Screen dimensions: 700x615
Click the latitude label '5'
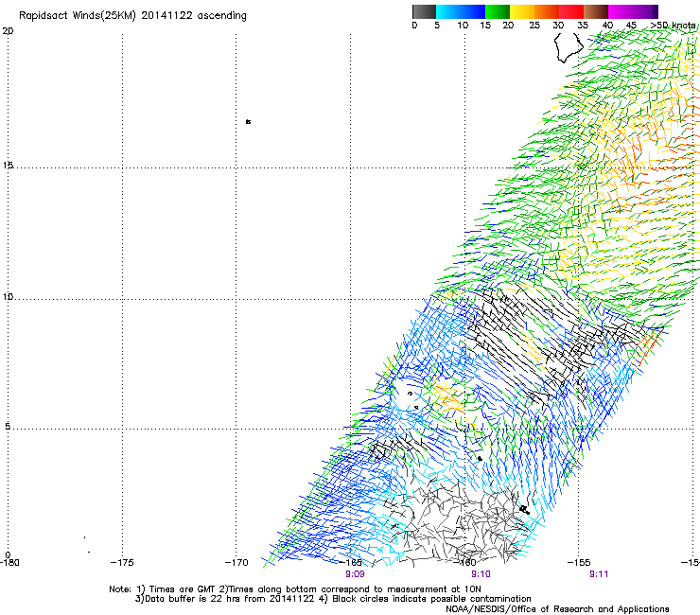[8, 426]
